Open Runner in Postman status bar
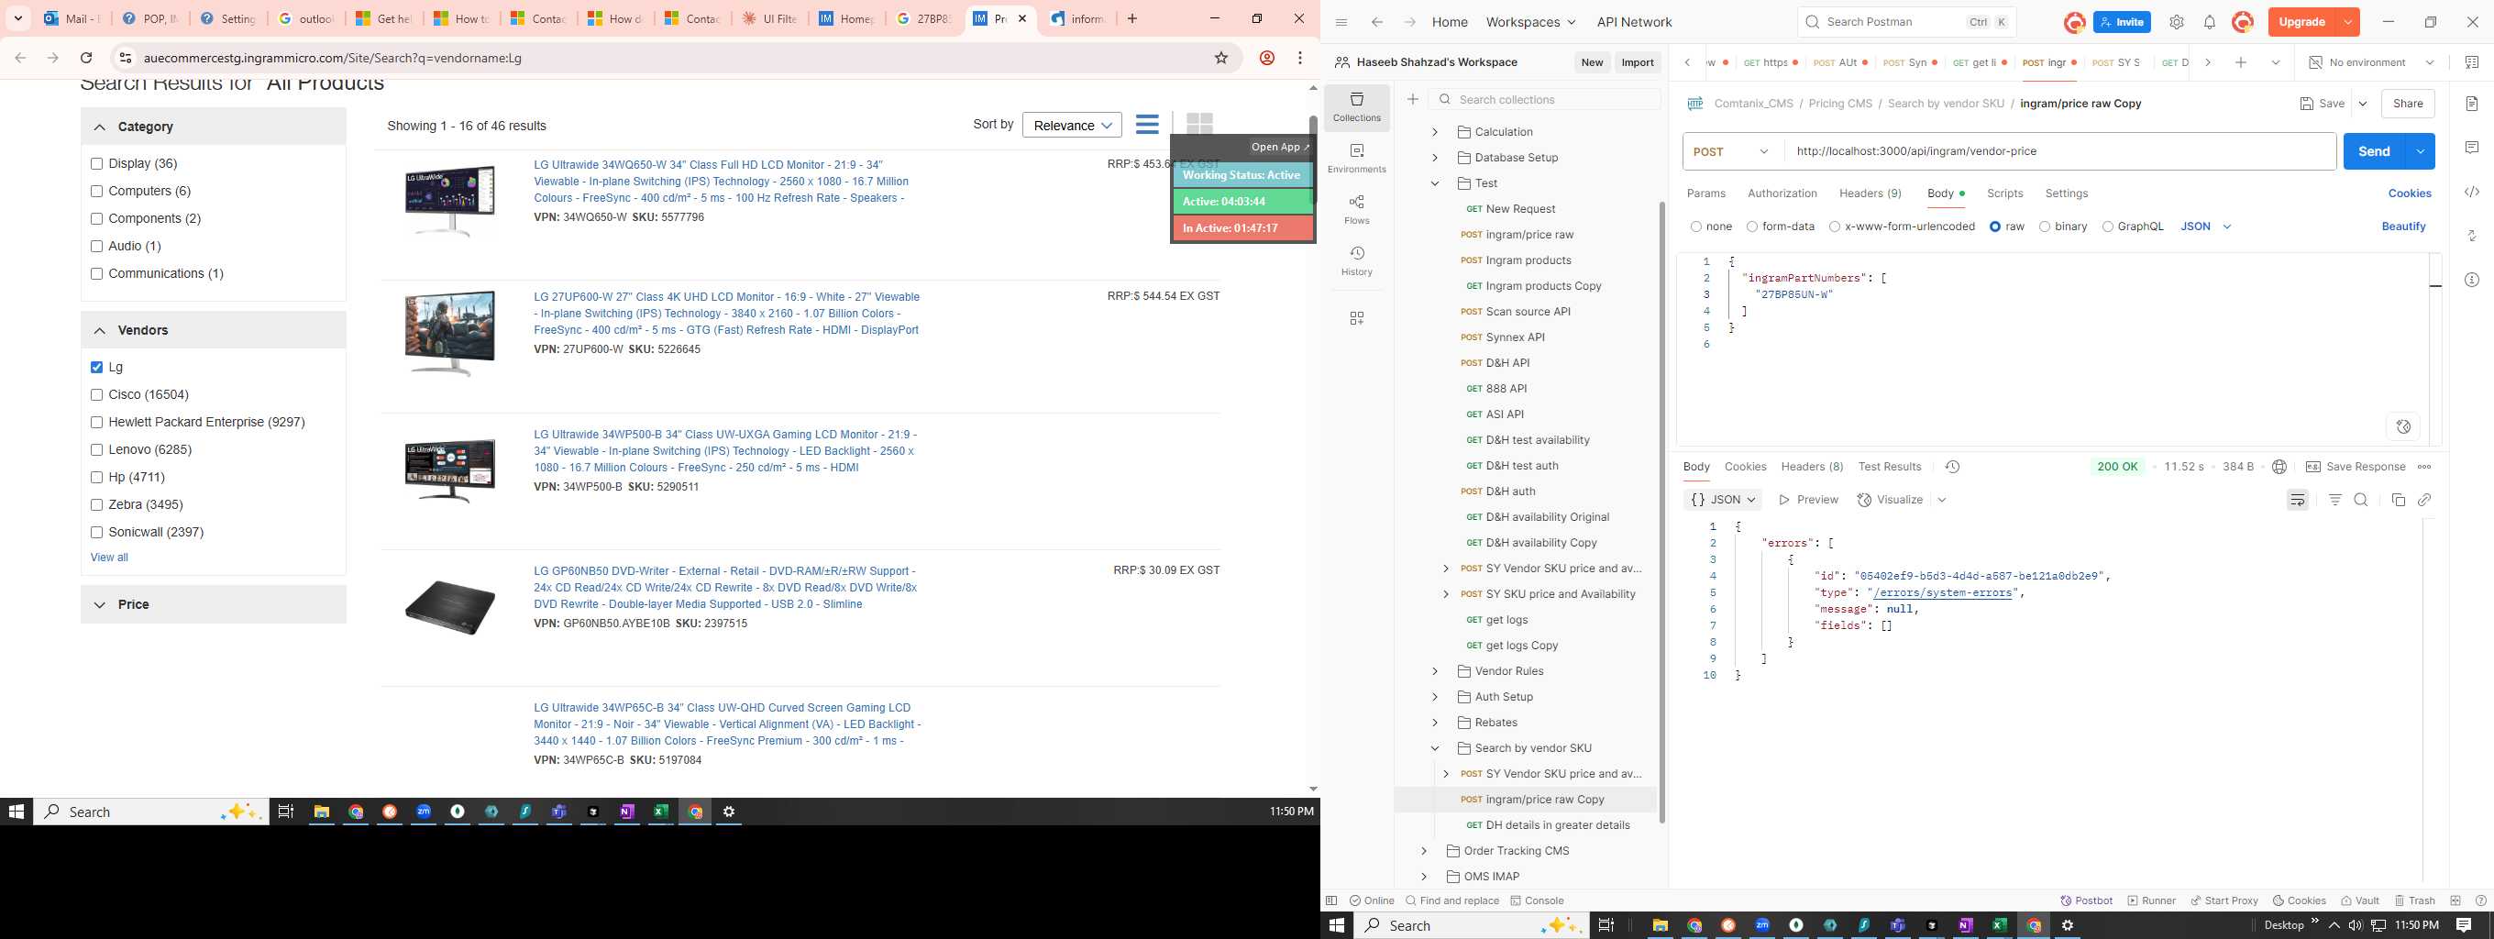Viewport: 2494px width, 939px height. pos(2151,900)
